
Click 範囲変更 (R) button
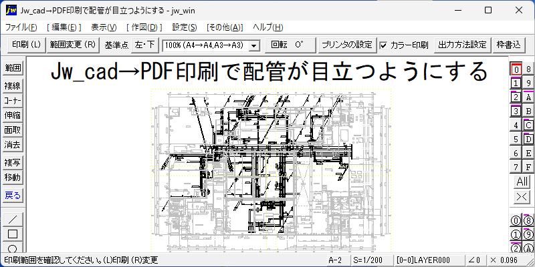click(73, 45)
